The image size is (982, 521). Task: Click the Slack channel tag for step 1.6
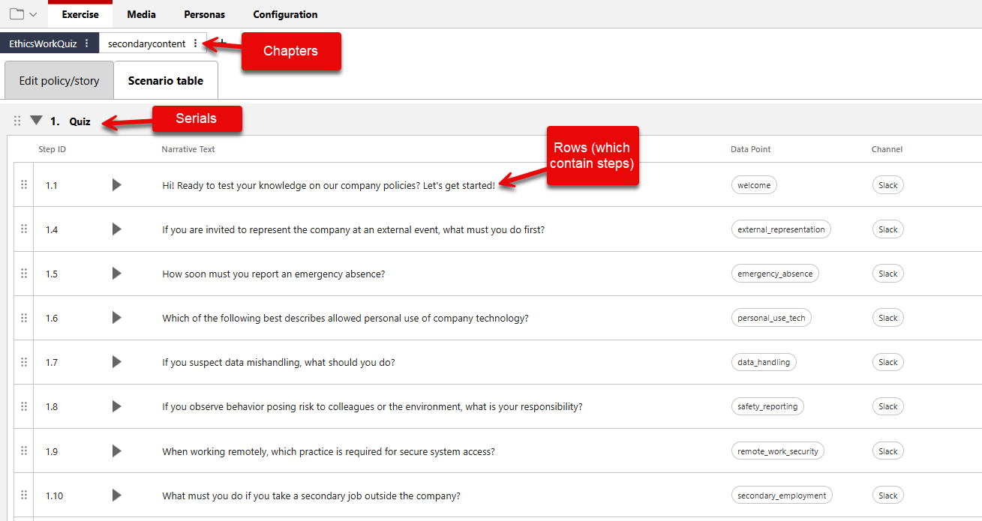point(887,318)
